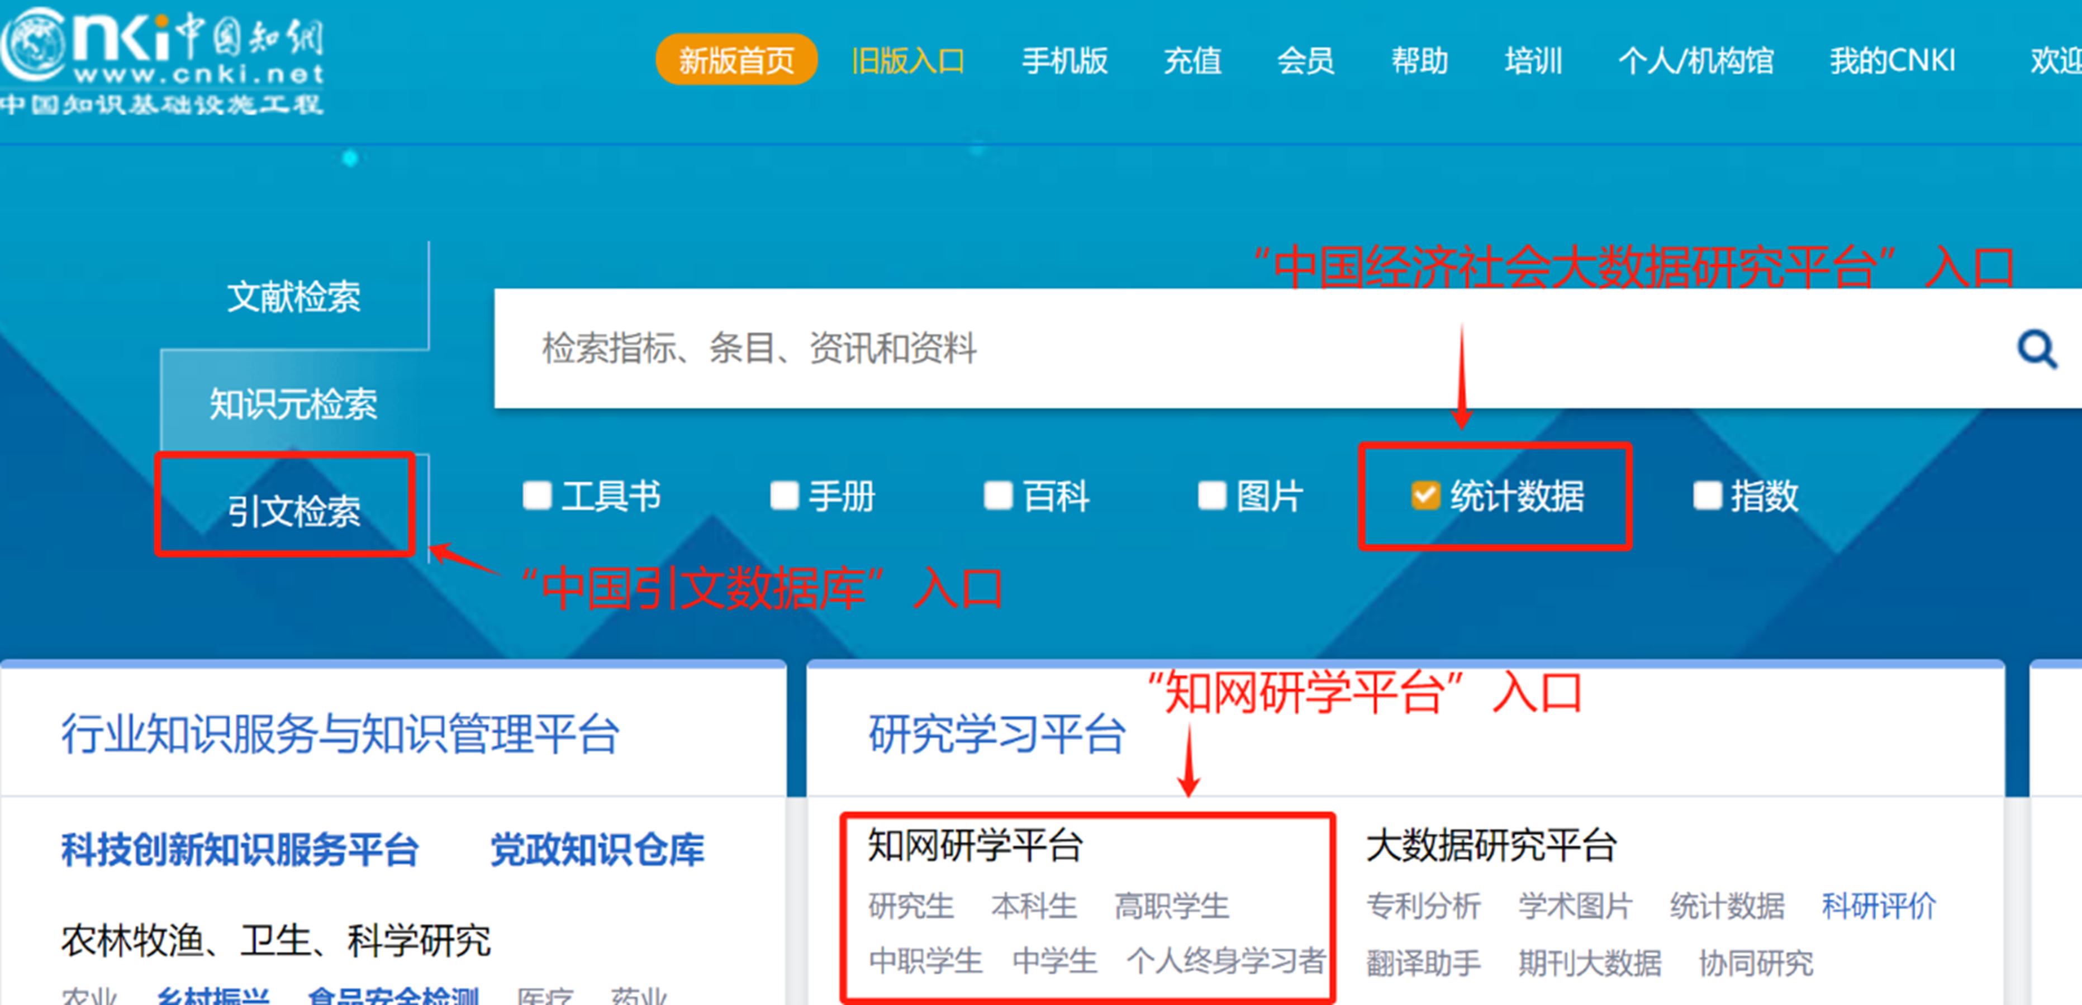Check the 图片 checkbox
This screenshot has width=2082, height=1005.
pyautogui.click(x=1211, y=495)
